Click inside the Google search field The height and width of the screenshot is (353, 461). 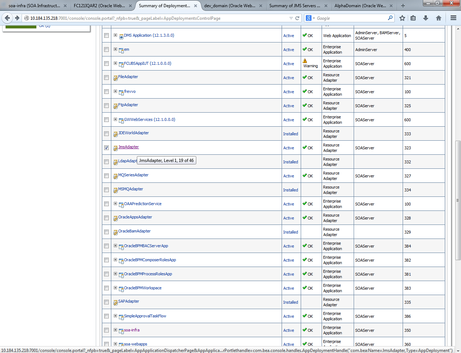pos(351,18)
